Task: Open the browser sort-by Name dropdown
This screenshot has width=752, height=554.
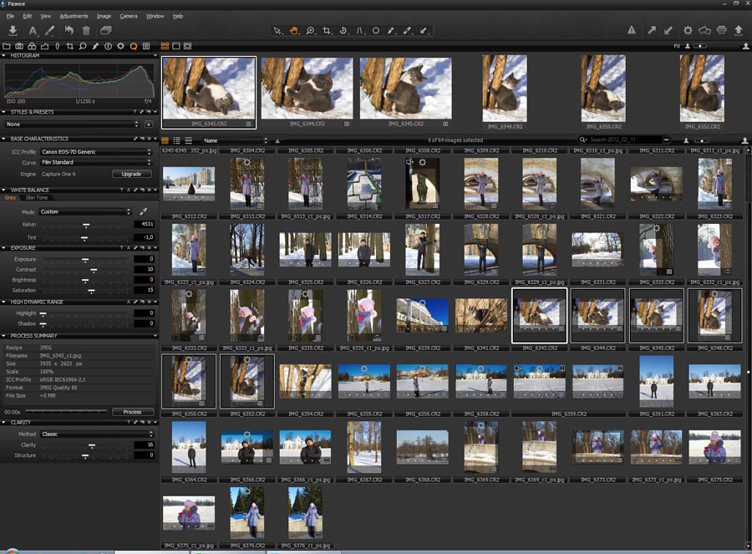Action: coord(235,140)
